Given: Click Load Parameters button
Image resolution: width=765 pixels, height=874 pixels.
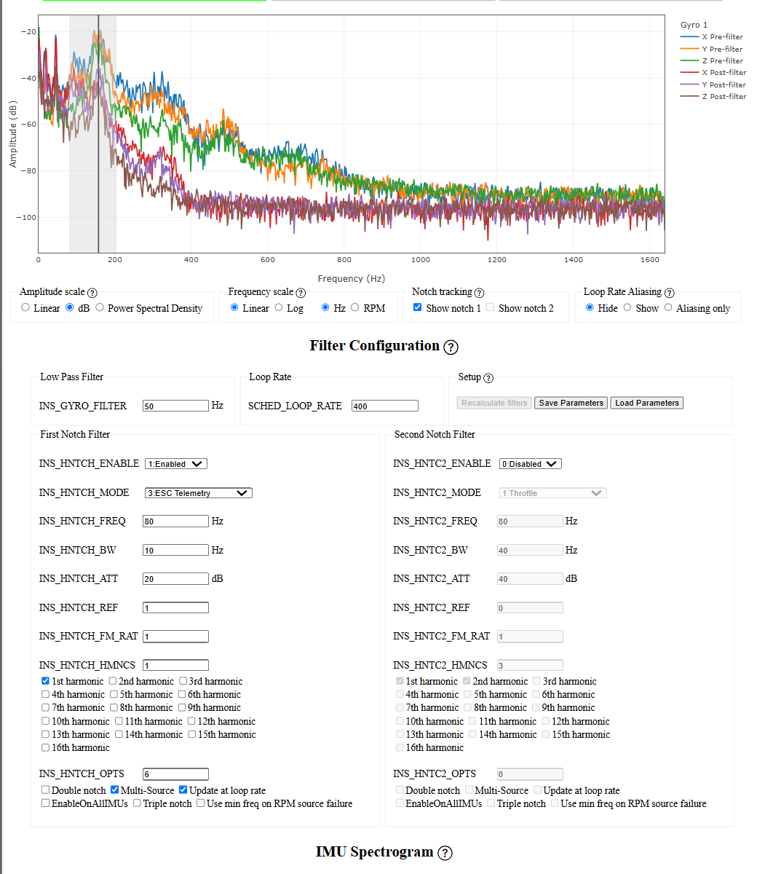Looking at the screenshot, I should 646,403.
